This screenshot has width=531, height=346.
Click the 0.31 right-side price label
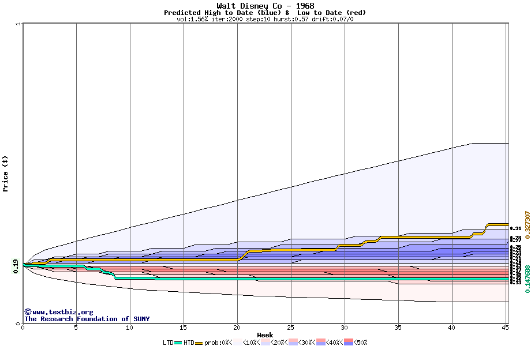[x=515, y=228]
